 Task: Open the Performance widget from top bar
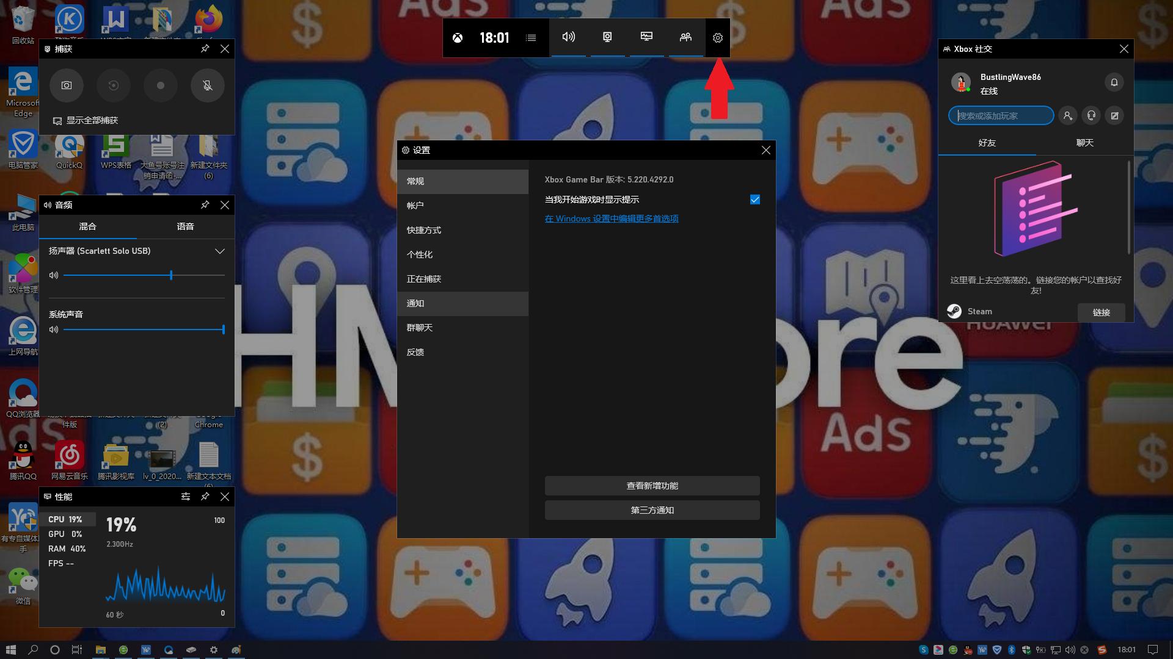pyautogui.click(x=646, y=37)
